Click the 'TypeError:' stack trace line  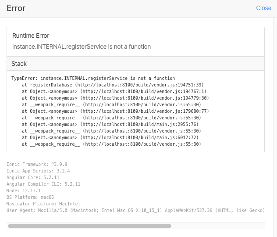tap(93, 78)
